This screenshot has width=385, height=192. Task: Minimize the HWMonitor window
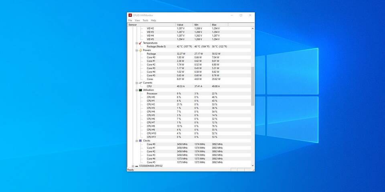(232, 15)
